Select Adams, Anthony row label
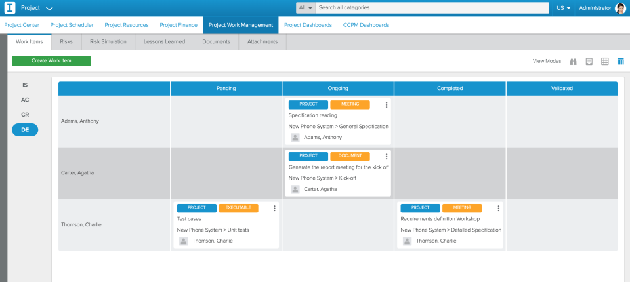This screenshot has width=630, height=282. pyautogui.click(x=80, y=121)
